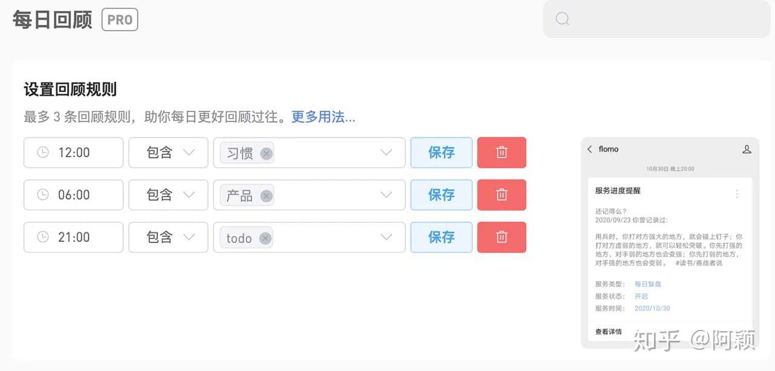Image resolution: width=775 pixels, height=371 pixels.
Task: Click the 查看详情 link in the preview
Action: tap(607, 331)
